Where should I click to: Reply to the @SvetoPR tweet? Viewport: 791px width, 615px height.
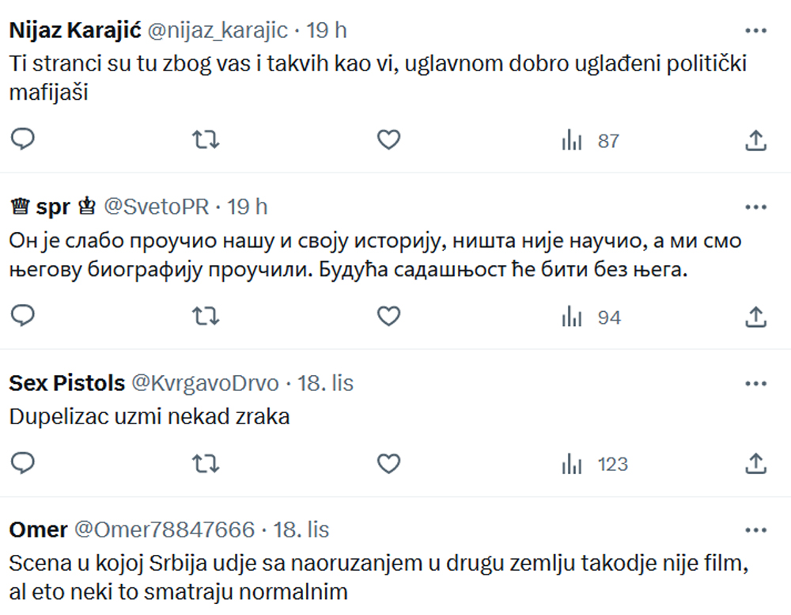tap(23, 316)
